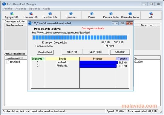The width and height of the screenshot is (164, 115).
Task: Open the Archivo menu
Action: 8,9
